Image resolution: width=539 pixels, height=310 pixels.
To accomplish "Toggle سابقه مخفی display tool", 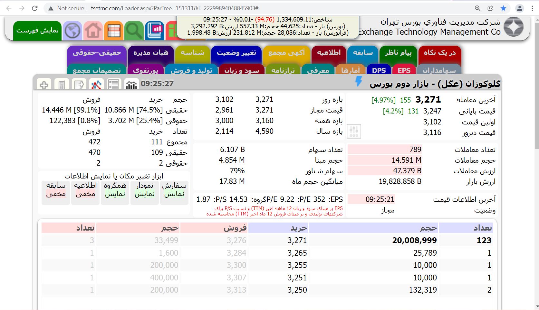I will [x=56, y=192].
